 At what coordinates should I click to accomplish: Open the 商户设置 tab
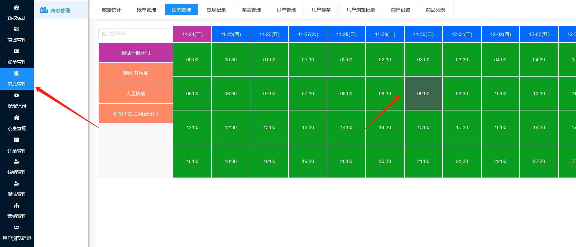pyautogui.click(x=400, y=10)
